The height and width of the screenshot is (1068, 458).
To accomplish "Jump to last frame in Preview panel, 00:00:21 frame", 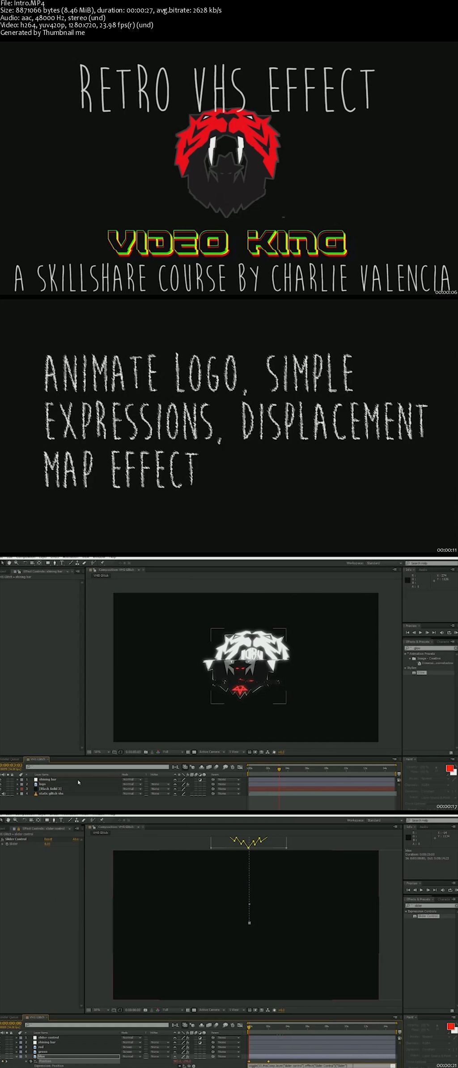I will click(x=435, y=890).
